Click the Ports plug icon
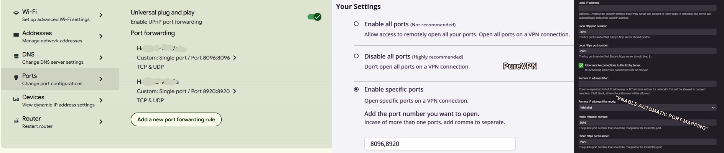Screen dimensions: 724x153 (x=16, y=77)
